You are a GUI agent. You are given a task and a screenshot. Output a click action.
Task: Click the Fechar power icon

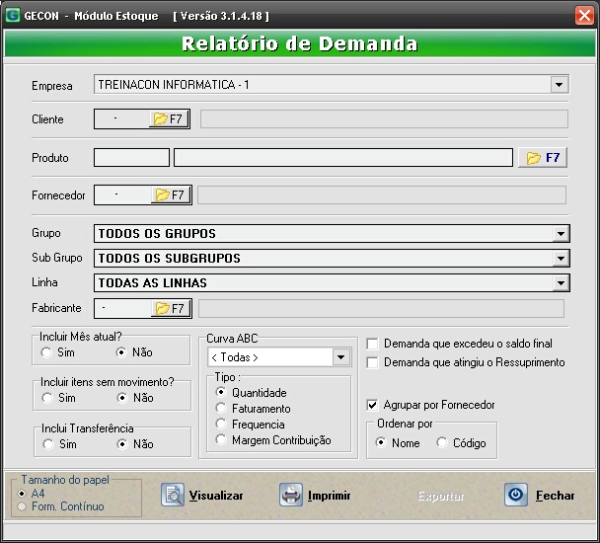click(516, 495)
